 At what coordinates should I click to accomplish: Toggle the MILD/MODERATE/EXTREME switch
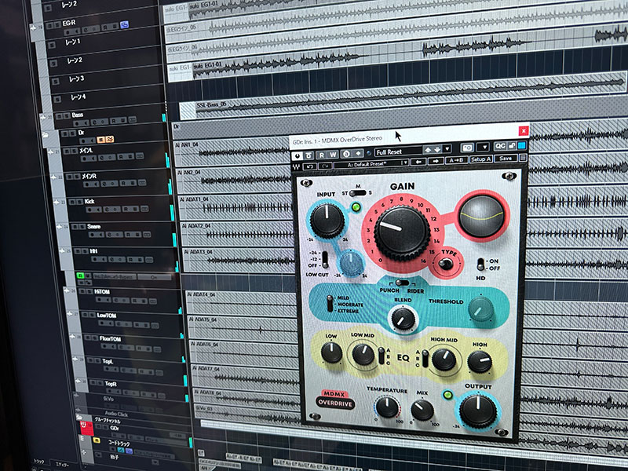(x=330, y=304)
